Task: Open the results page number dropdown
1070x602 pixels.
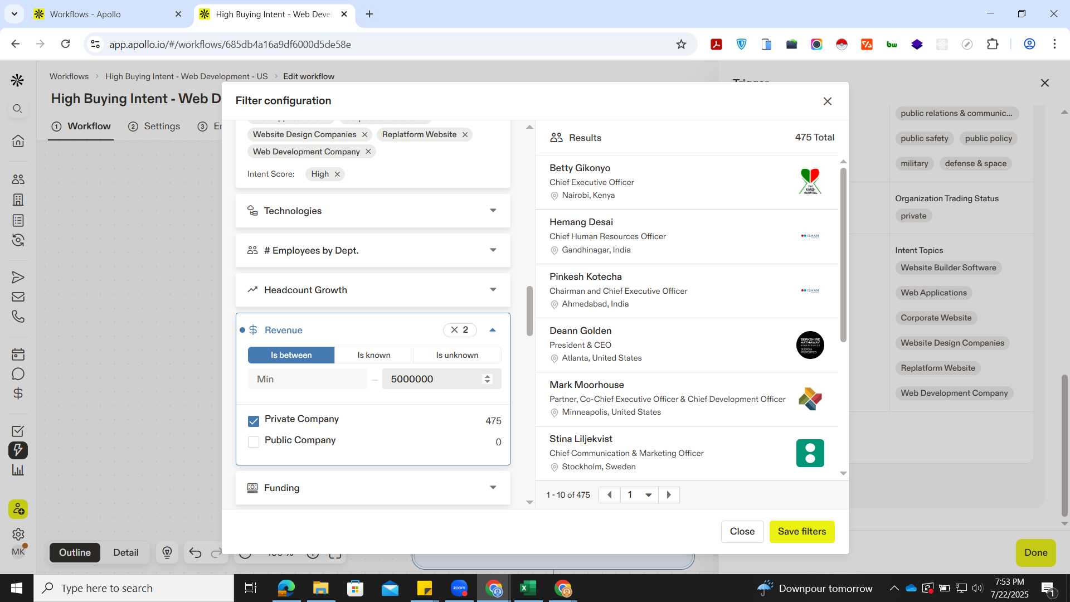Action: pos(639,495)
